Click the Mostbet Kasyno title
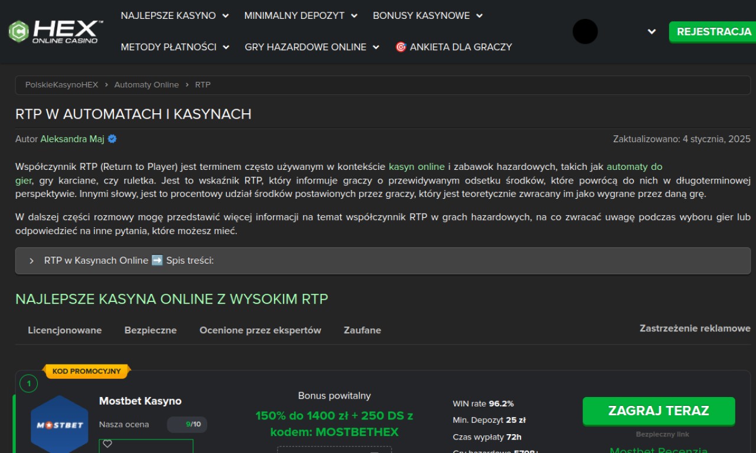The height and width of the screenshot is (453, 756). [x=140, y=401]
